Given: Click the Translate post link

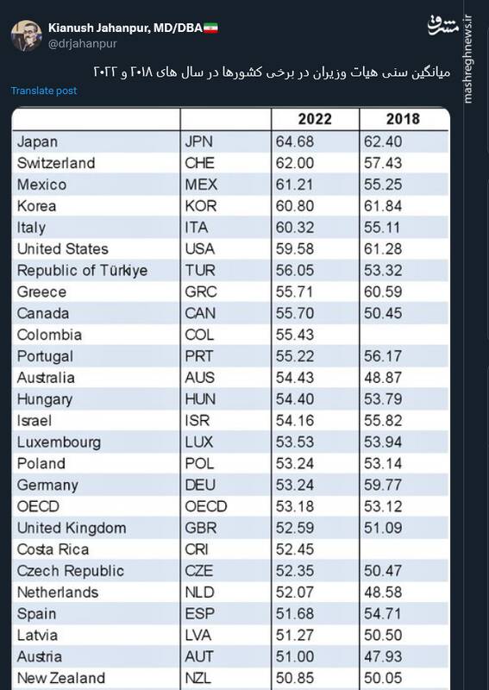Looking at the screenshot, I should coord(44,91).
